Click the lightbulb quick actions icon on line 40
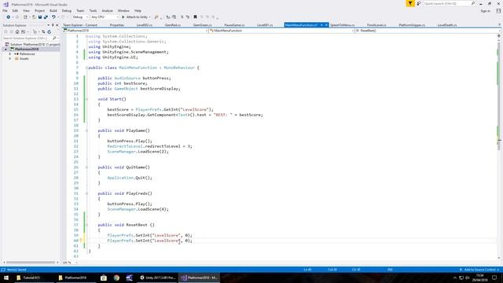503x283 pixels. (81, 241)
